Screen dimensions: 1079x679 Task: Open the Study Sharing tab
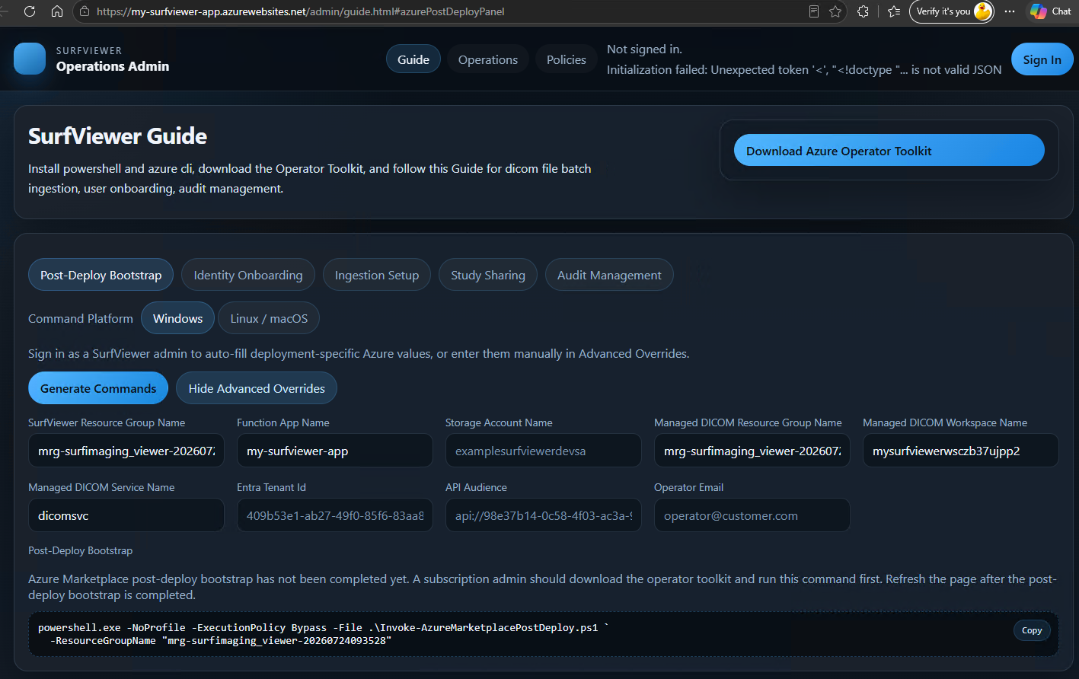(x=488, y=275)
